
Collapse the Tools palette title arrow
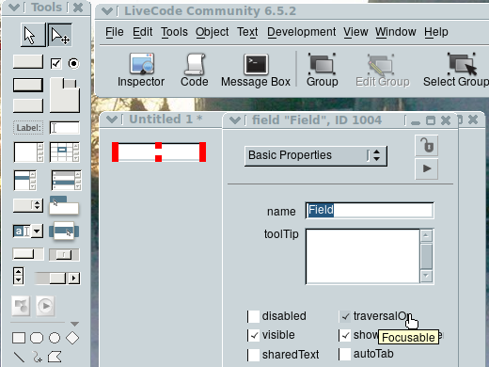[14, 8]
